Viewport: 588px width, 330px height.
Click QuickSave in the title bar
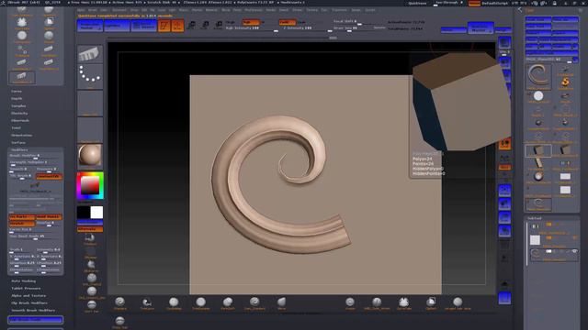point(417,3)
